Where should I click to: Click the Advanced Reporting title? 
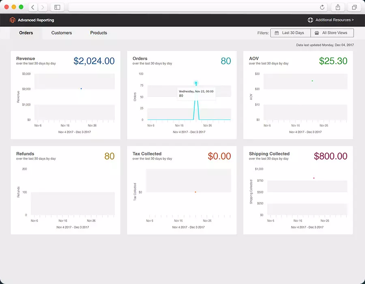[36, 20]
